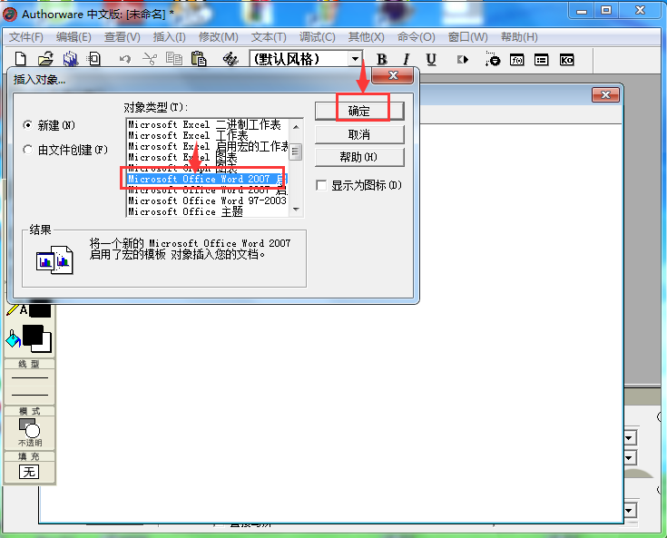Viewport: 667px width, 538px height.
Task: Select Microsoft Excel 启用宏的工作表 list item
Action: (208, 146)
